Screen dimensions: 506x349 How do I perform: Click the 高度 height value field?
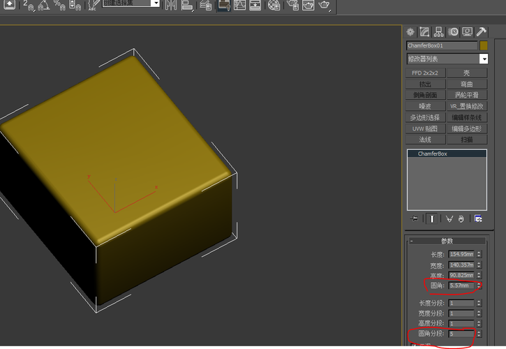(x=461, y=276)
